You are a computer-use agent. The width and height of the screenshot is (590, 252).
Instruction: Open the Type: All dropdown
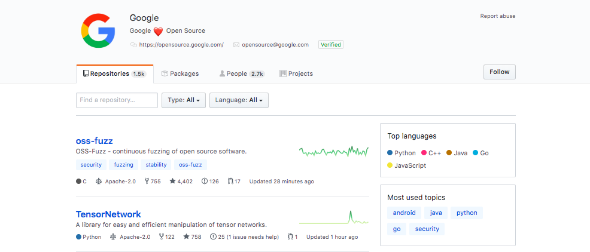tap(184, 100)
